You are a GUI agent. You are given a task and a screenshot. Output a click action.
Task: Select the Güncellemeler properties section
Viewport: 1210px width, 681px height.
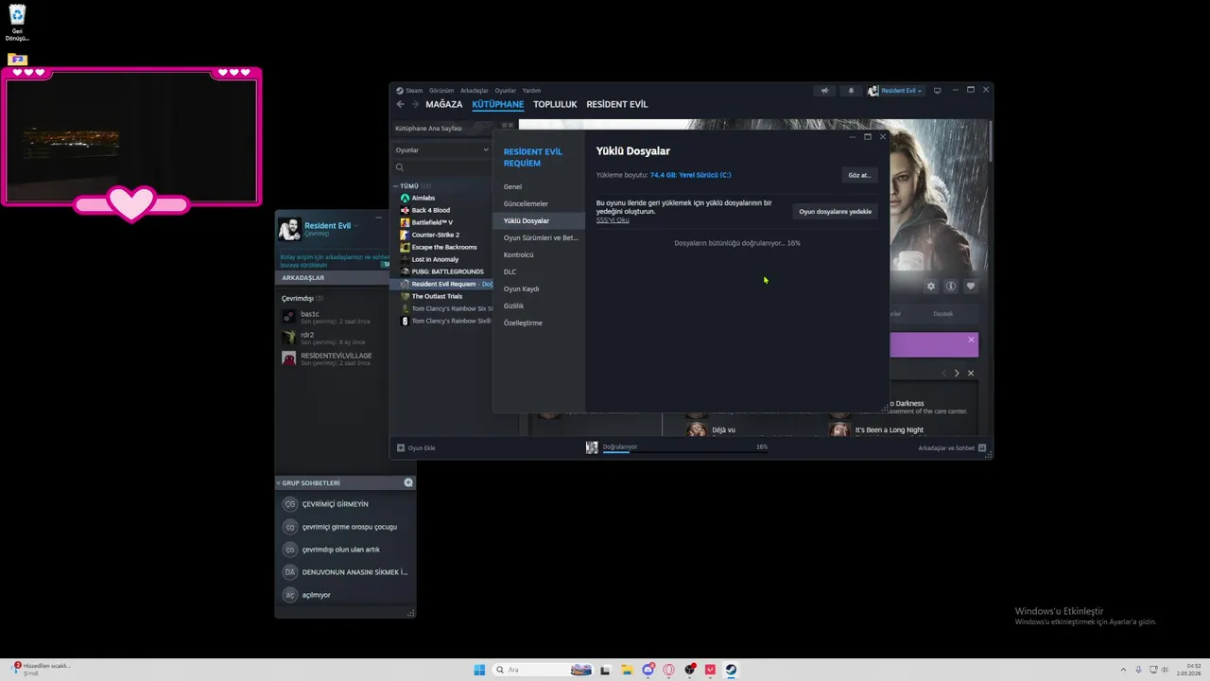tap(539, 203)
